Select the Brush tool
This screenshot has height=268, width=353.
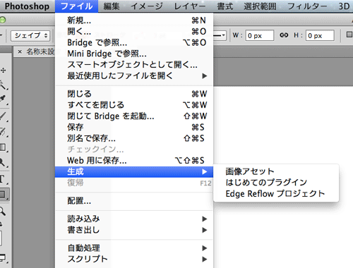coord(3,116)
